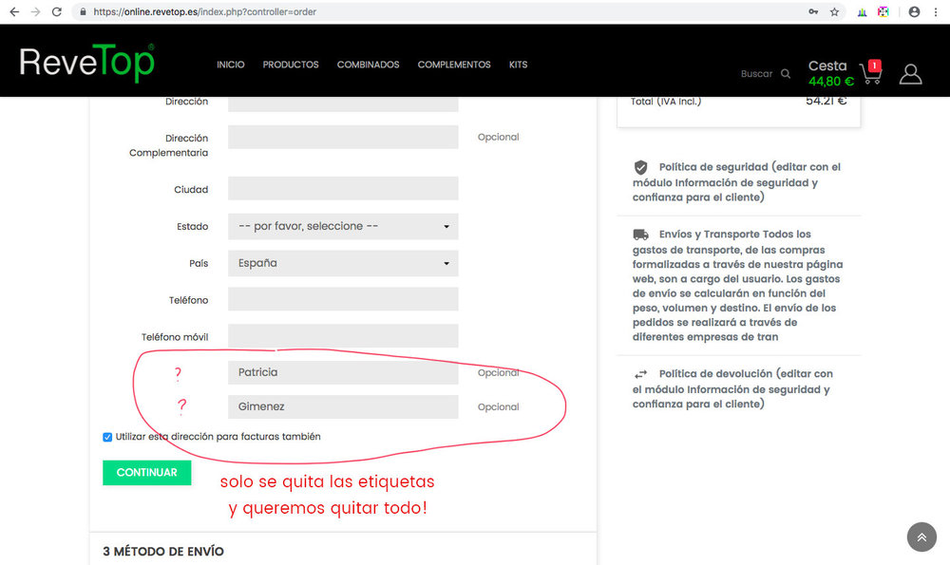The width and height of the screenshot is (950, 565).
Task: Click the 'Total (IVA incl.)' label
Action: [x=666, y=102]
